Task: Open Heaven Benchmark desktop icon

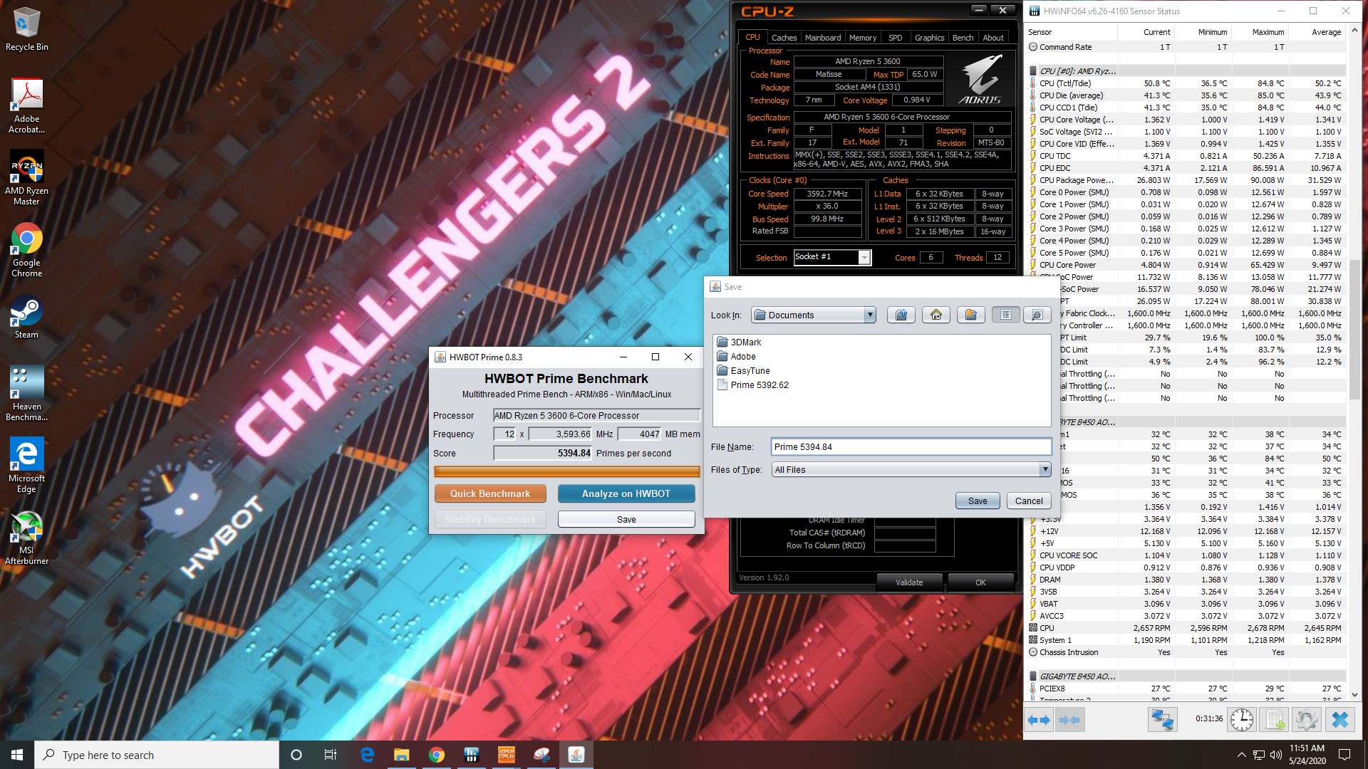Action: tap(27, 394)
